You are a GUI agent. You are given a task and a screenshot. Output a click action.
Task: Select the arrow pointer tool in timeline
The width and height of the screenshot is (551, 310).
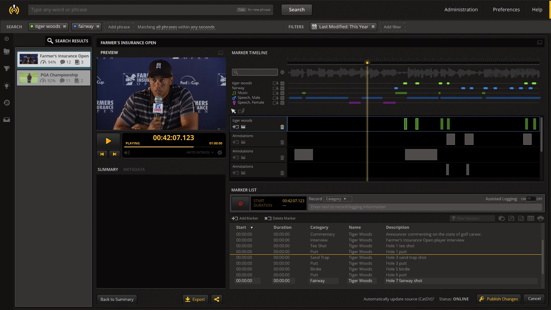(234, 111)
